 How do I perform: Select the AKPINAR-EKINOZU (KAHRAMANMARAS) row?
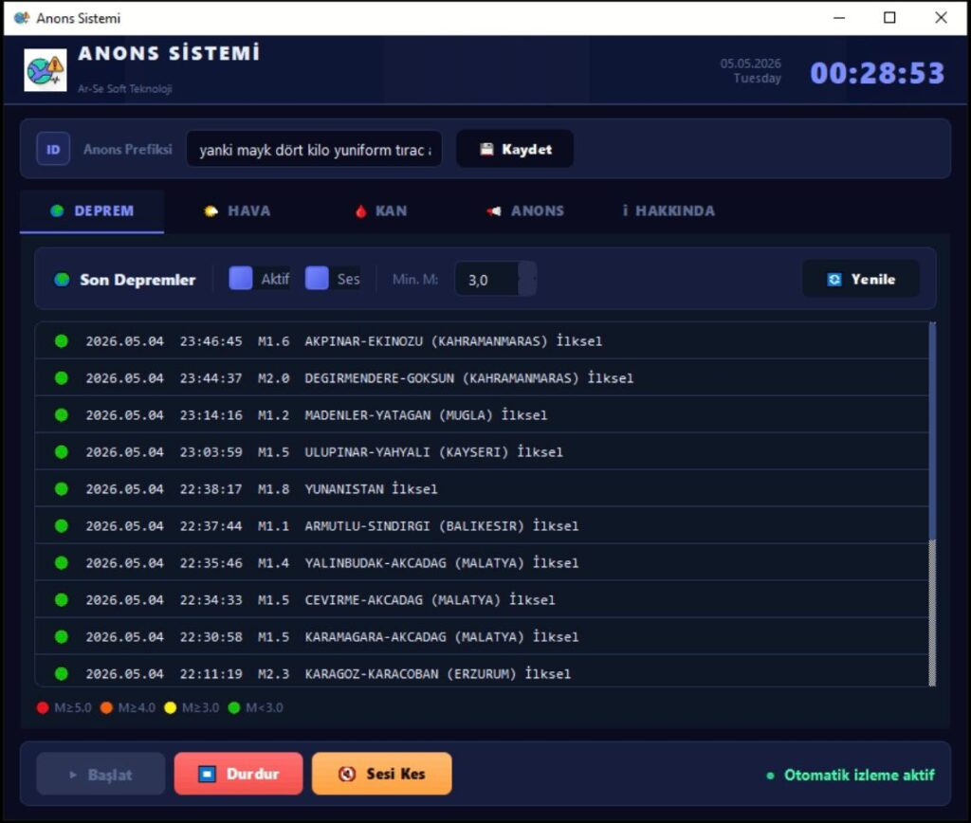point(482,341)
